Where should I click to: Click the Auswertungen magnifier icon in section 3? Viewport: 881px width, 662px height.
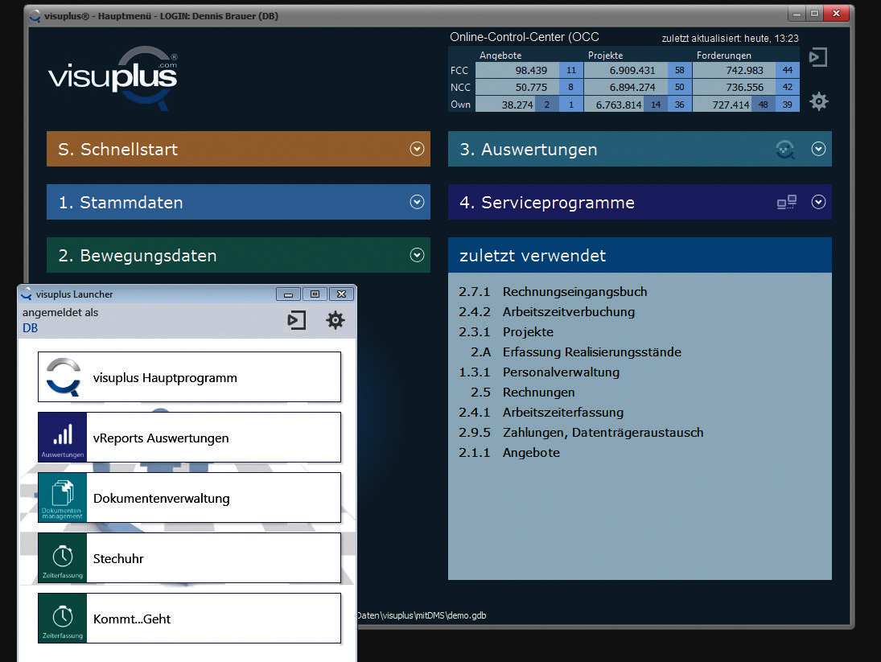(785, 150)
